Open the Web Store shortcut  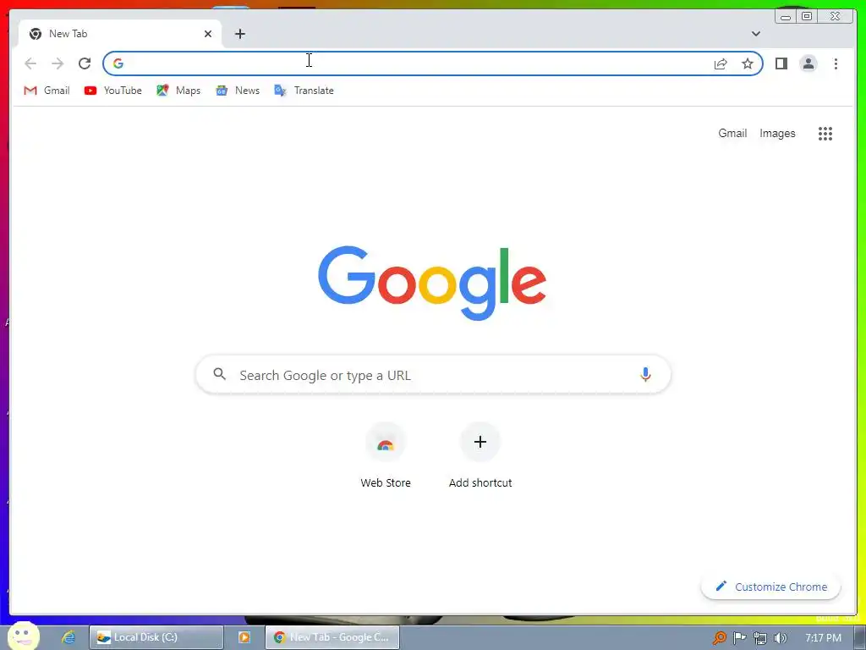(x=386, y=455)
